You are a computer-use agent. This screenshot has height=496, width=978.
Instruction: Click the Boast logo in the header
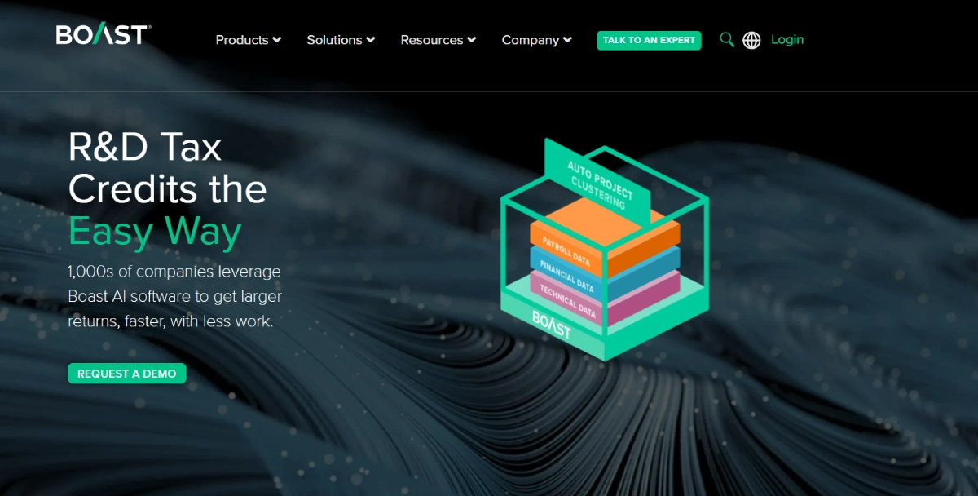pyautogui.click(x=103, y=35)
